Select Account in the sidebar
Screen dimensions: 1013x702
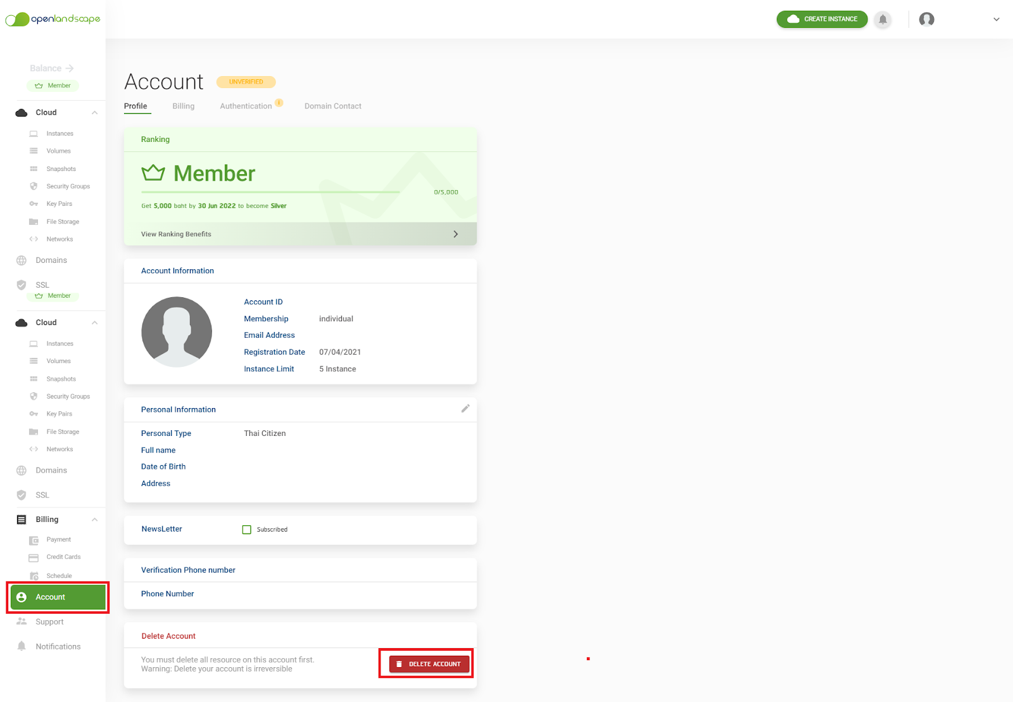tap(58, 597)
